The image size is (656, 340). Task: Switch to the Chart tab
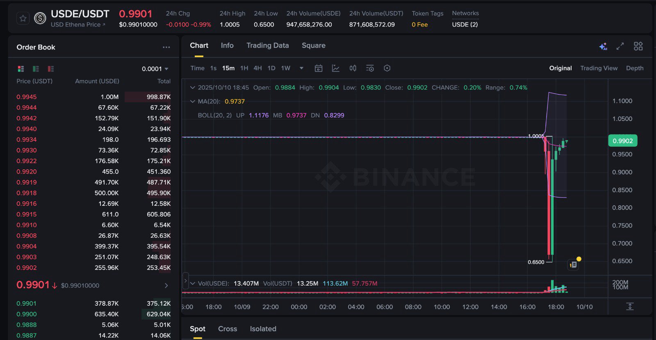(x=199, y=45)
